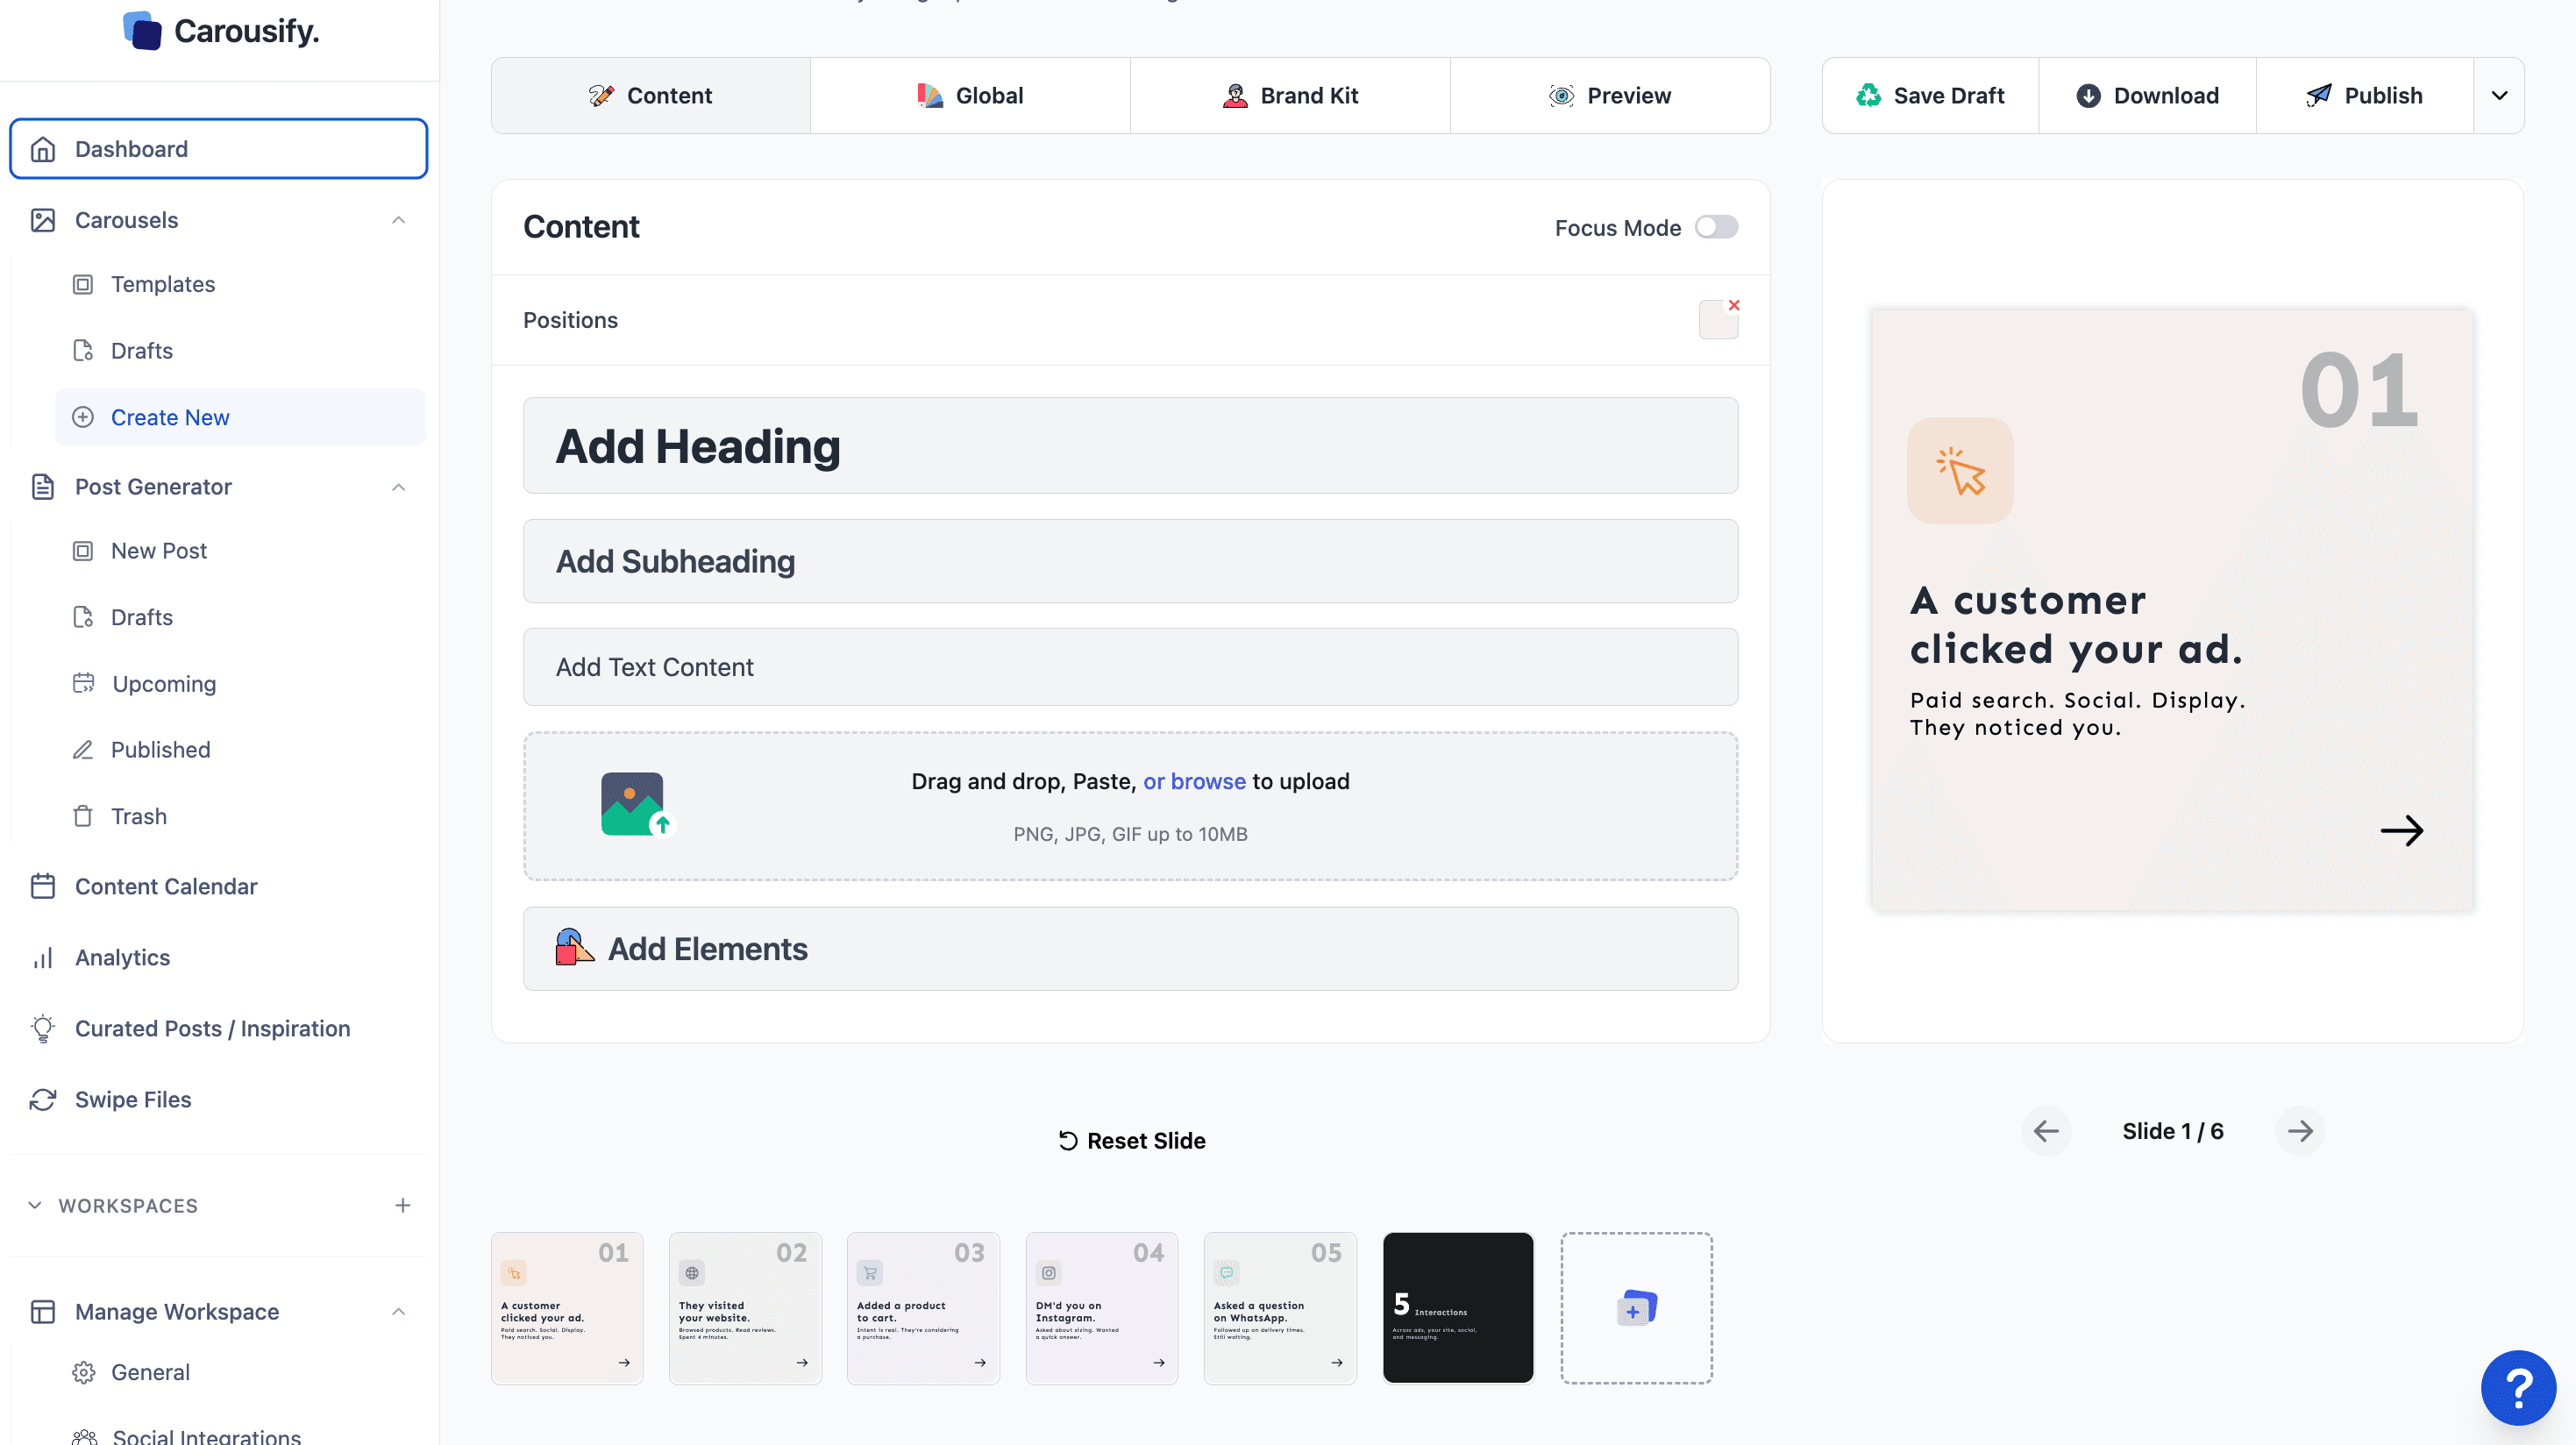Screen dimensions: 2576x1445
Task: Add a new workspace with plus icon
Action: tap(402, 1205)
